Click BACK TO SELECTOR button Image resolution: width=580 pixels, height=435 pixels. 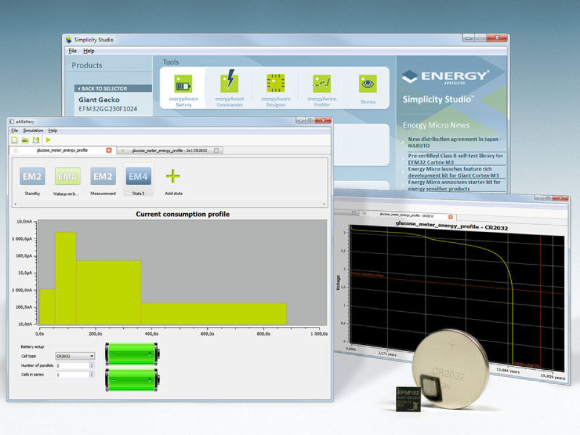(113, 88)
